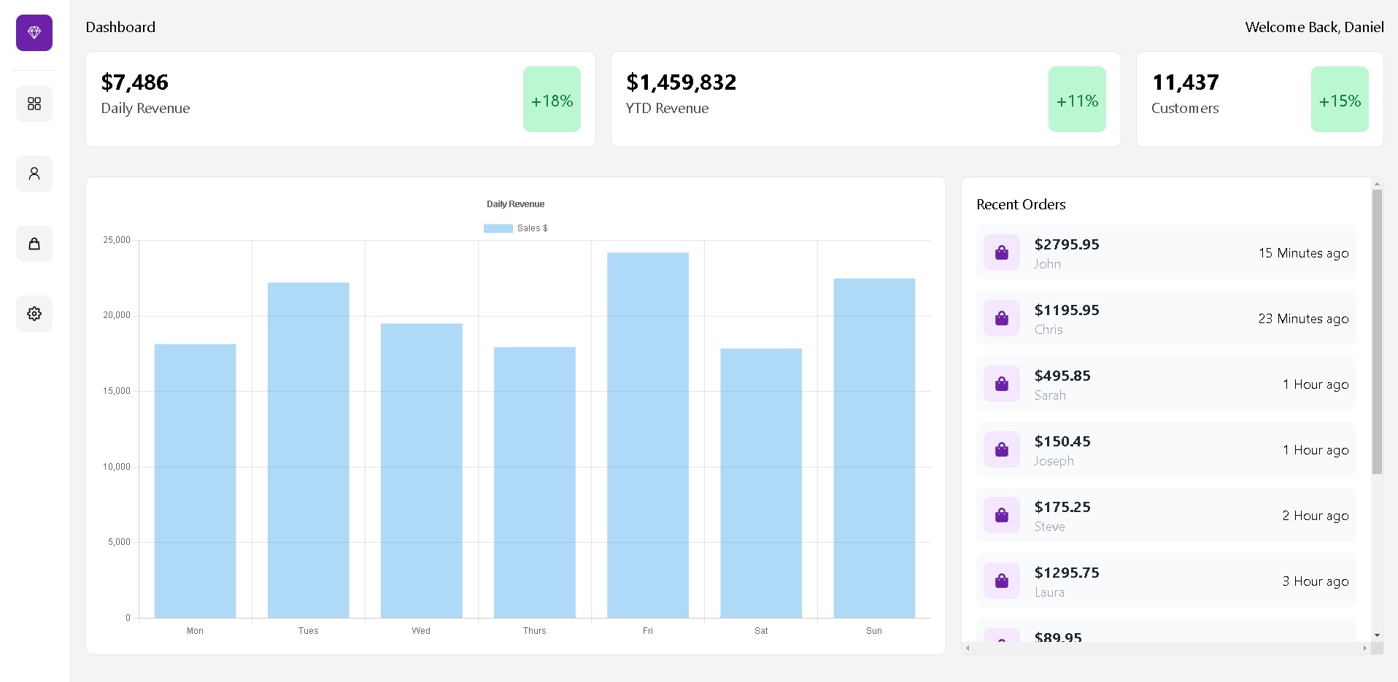Click the horizontal scrollbar right arrow

coord(1364,648)
